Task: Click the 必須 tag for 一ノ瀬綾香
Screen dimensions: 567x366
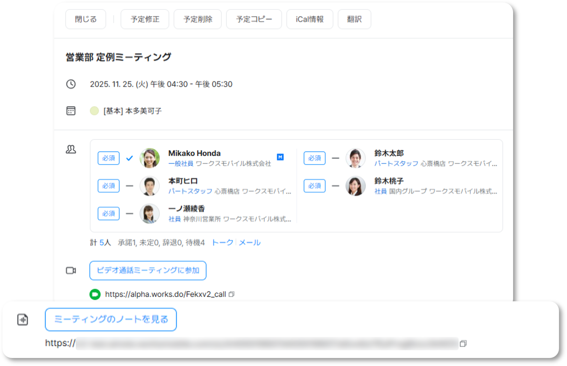Action: 108,213
